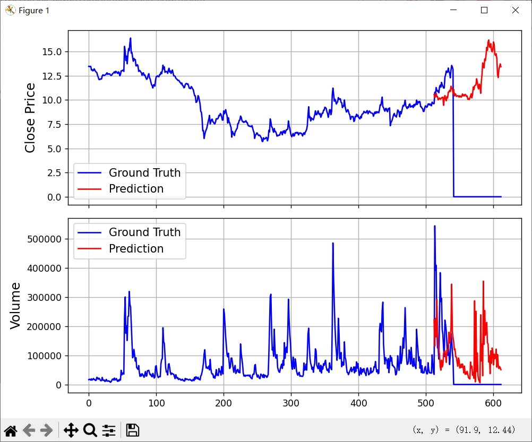The height and width of the screenshot is (442, 532).
Task: Click the red Prediction line sample in the Volume legend
Action: tap(90, 249)
